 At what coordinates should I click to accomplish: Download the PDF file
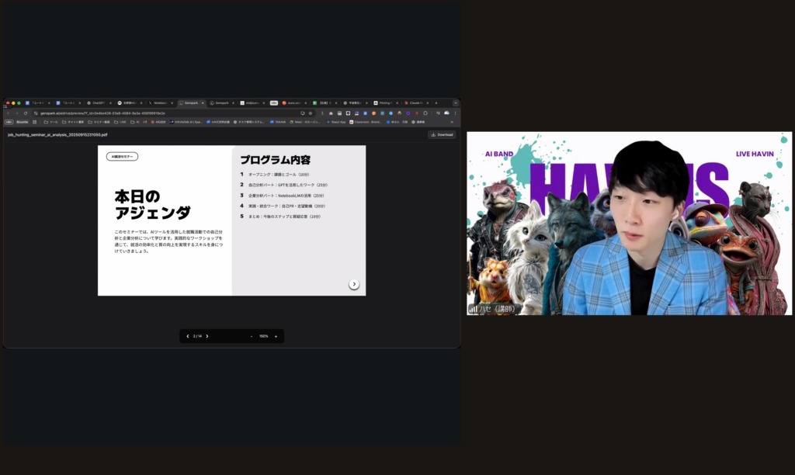pyautogui.click(x=442, y=134)
